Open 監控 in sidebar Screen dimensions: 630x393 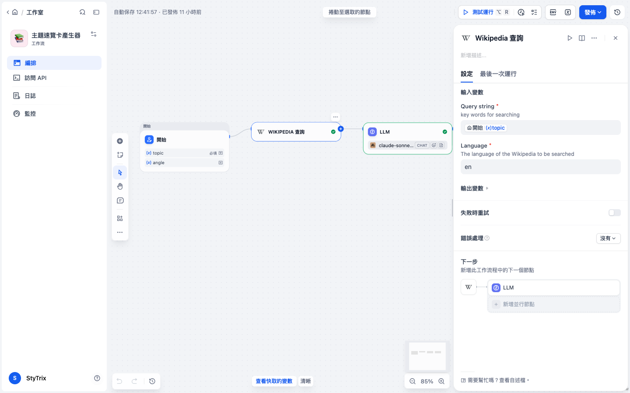54,114
